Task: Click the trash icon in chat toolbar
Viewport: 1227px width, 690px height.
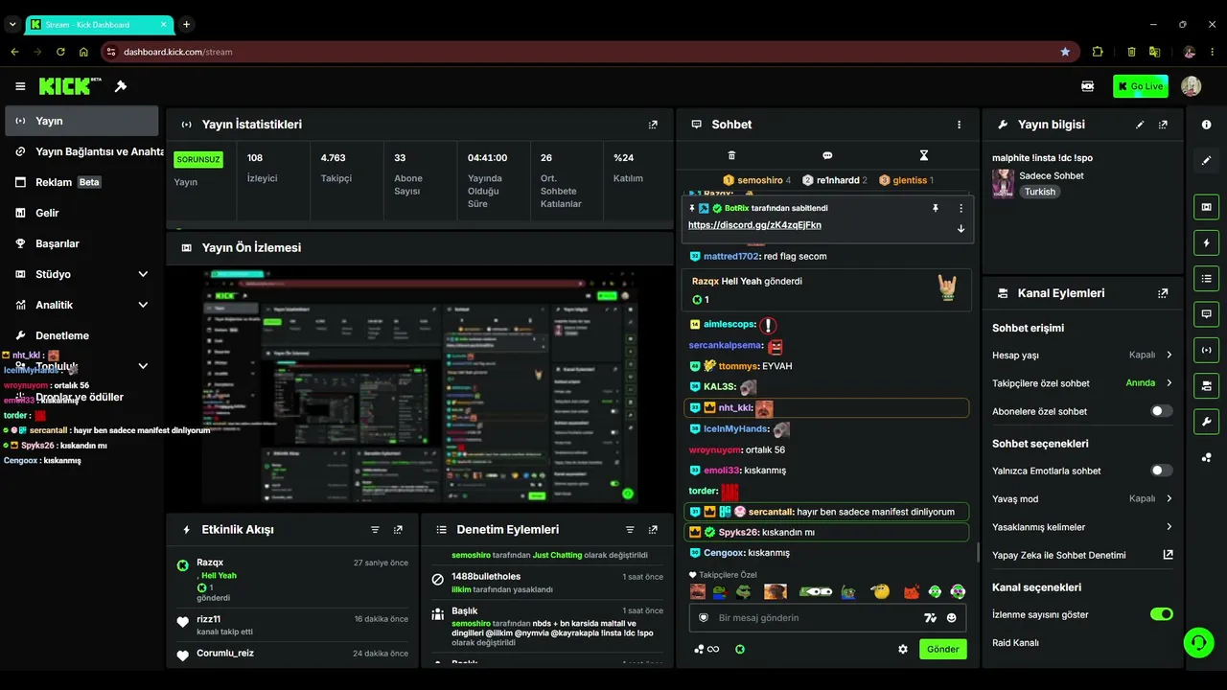Action: point(731,155)
